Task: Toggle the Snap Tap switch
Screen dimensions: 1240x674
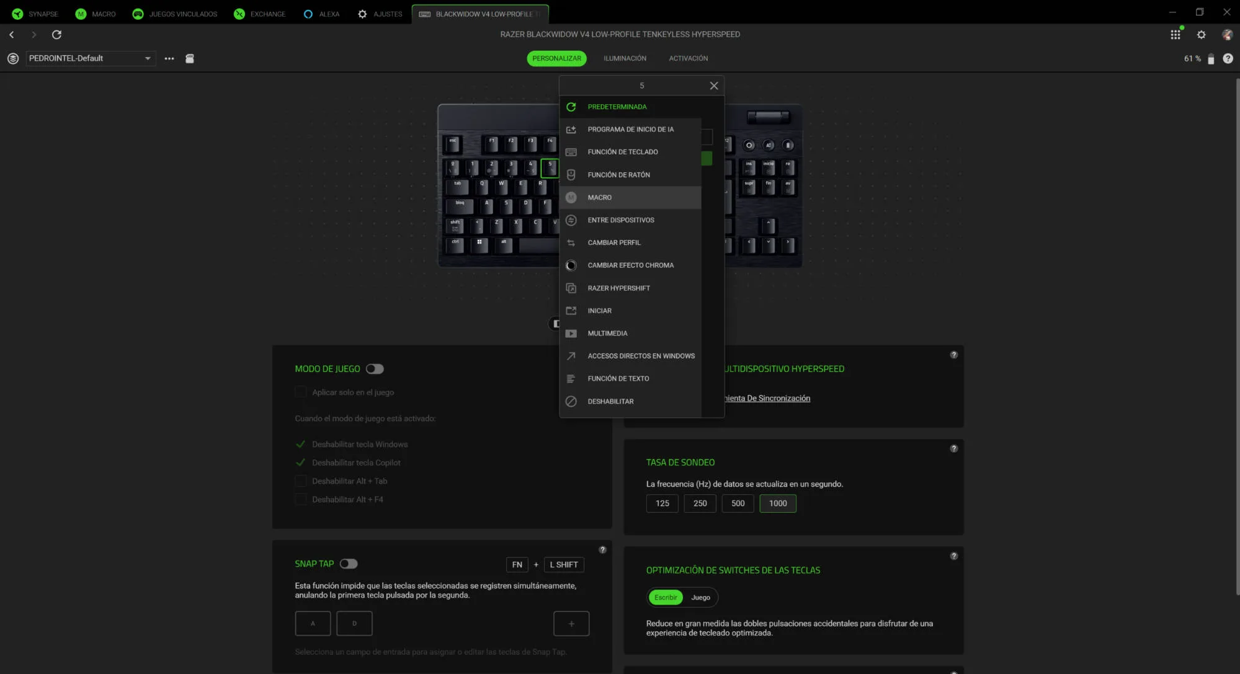Action: [349, 564]
